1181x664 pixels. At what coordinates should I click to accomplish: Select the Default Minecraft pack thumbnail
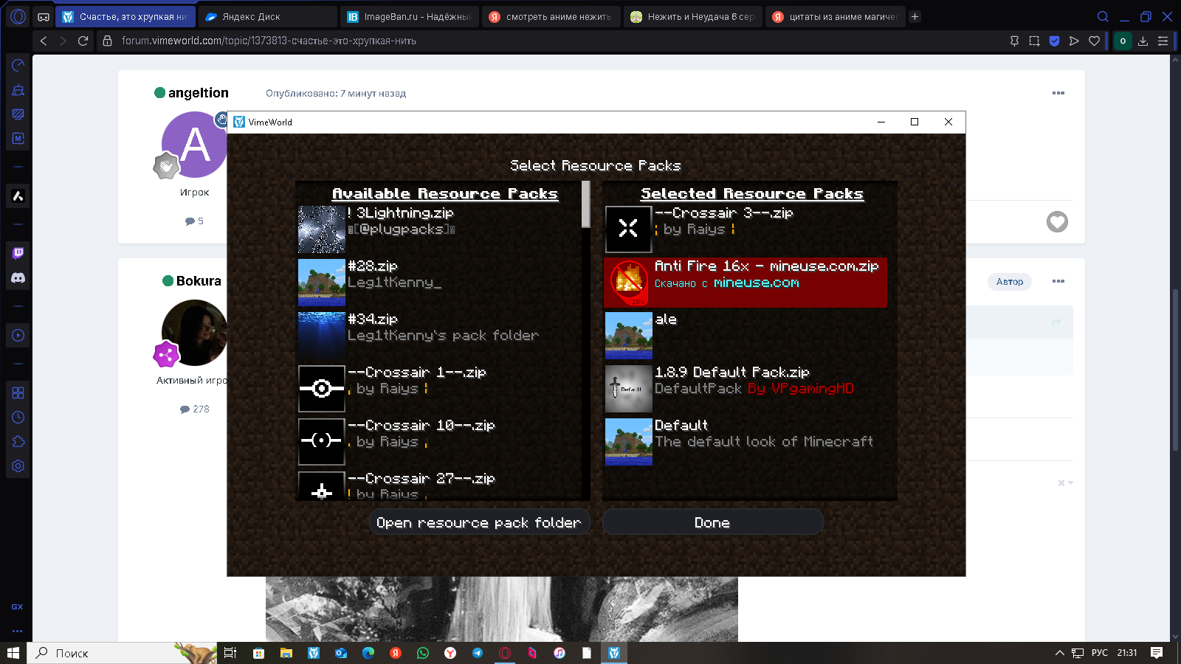(629, 442)
